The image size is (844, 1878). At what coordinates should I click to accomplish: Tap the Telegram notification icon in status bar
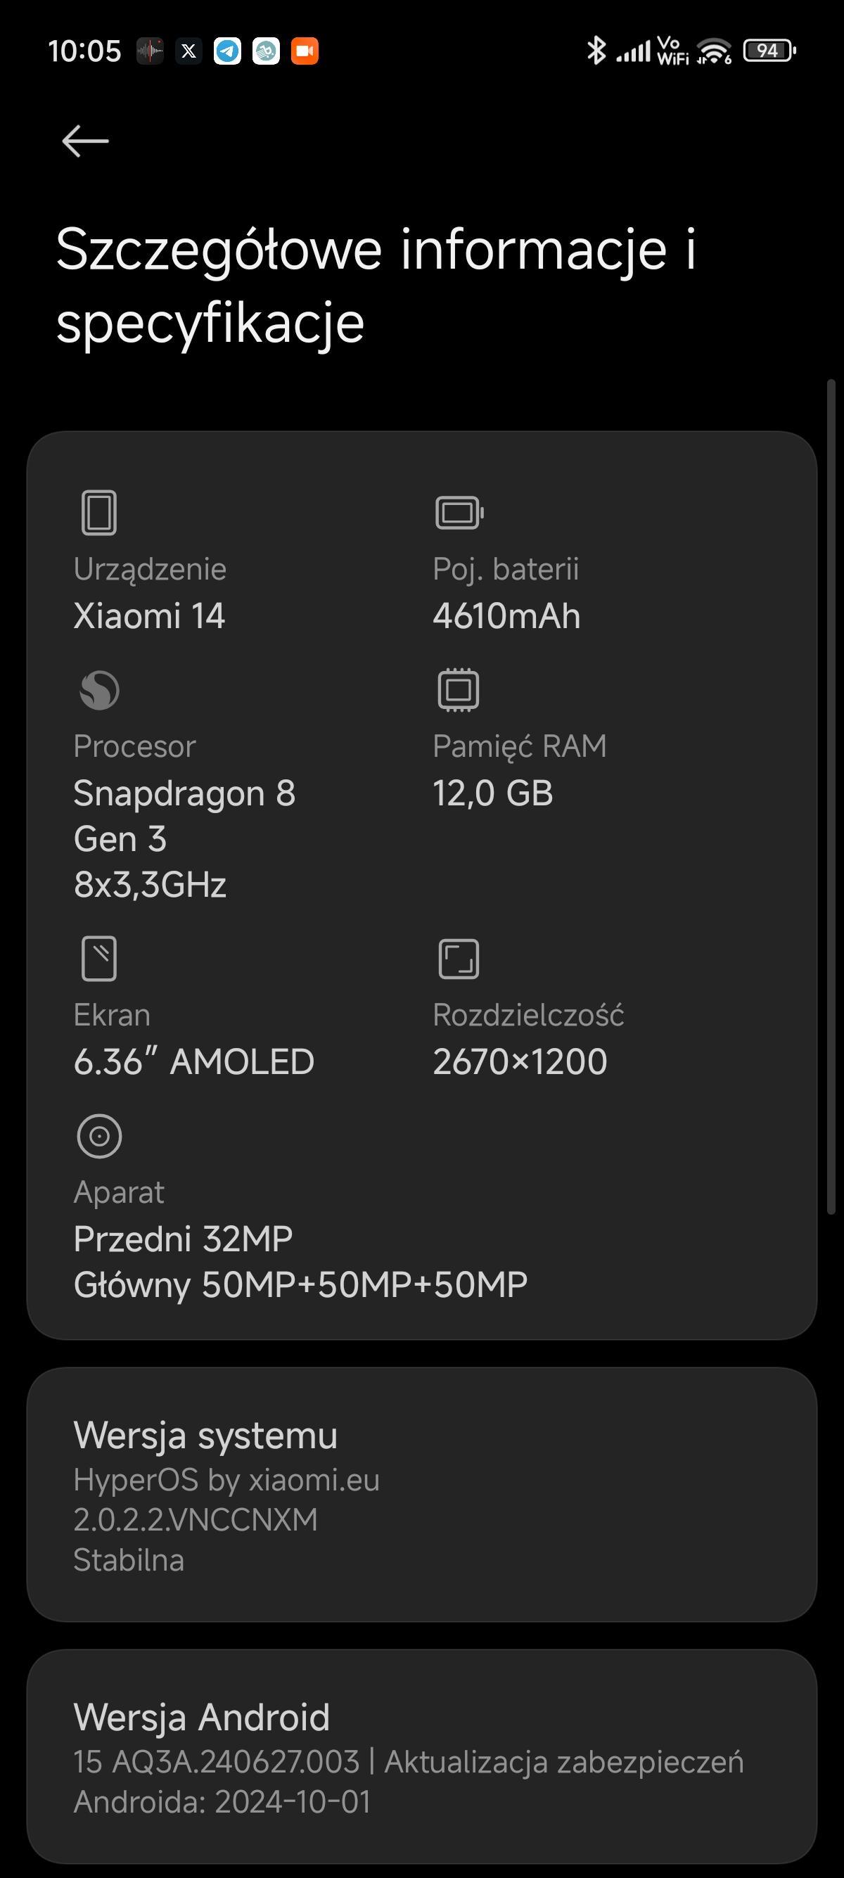click(x=227, y=51)
